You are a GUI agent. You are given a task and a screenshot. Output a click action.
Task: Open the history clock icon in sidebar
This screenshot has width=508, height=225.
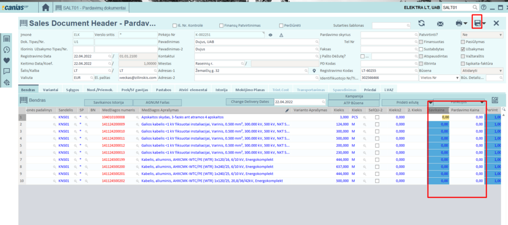[7, 50]
